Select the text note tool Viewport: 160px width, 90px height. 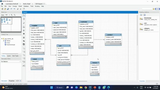(24, 30)
